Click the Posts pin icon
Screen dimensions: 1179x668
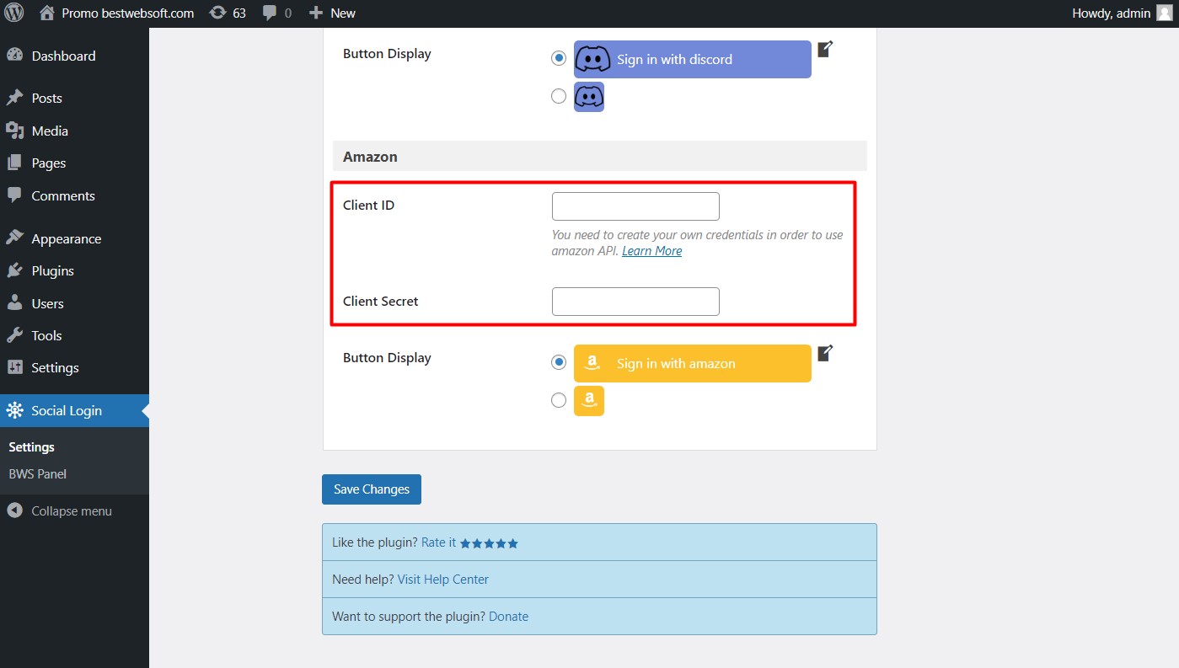14,98
